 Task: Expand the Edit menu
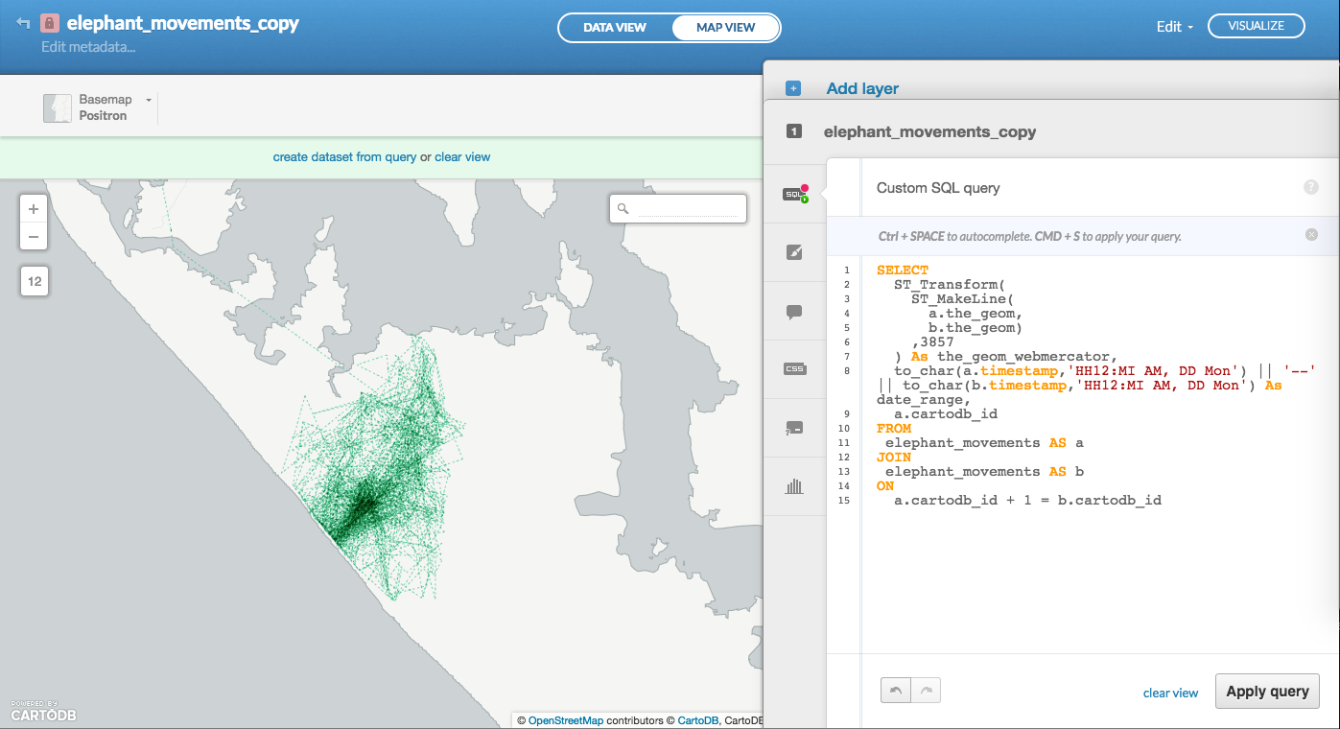click(1174, 27)
